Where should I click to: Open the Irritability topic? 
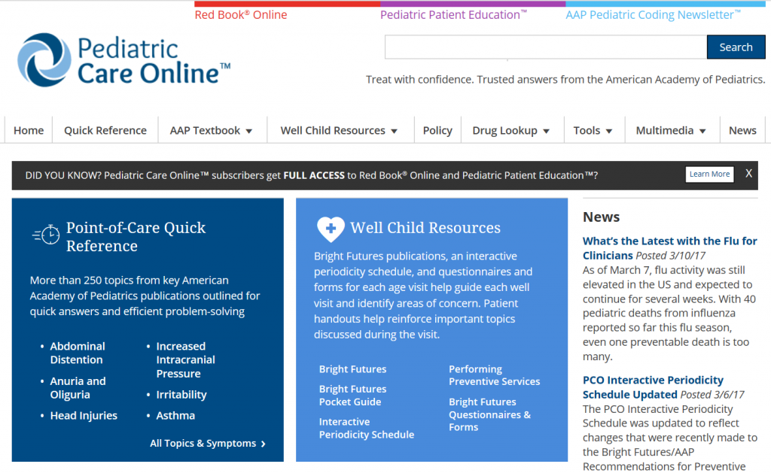pos(181,394)
